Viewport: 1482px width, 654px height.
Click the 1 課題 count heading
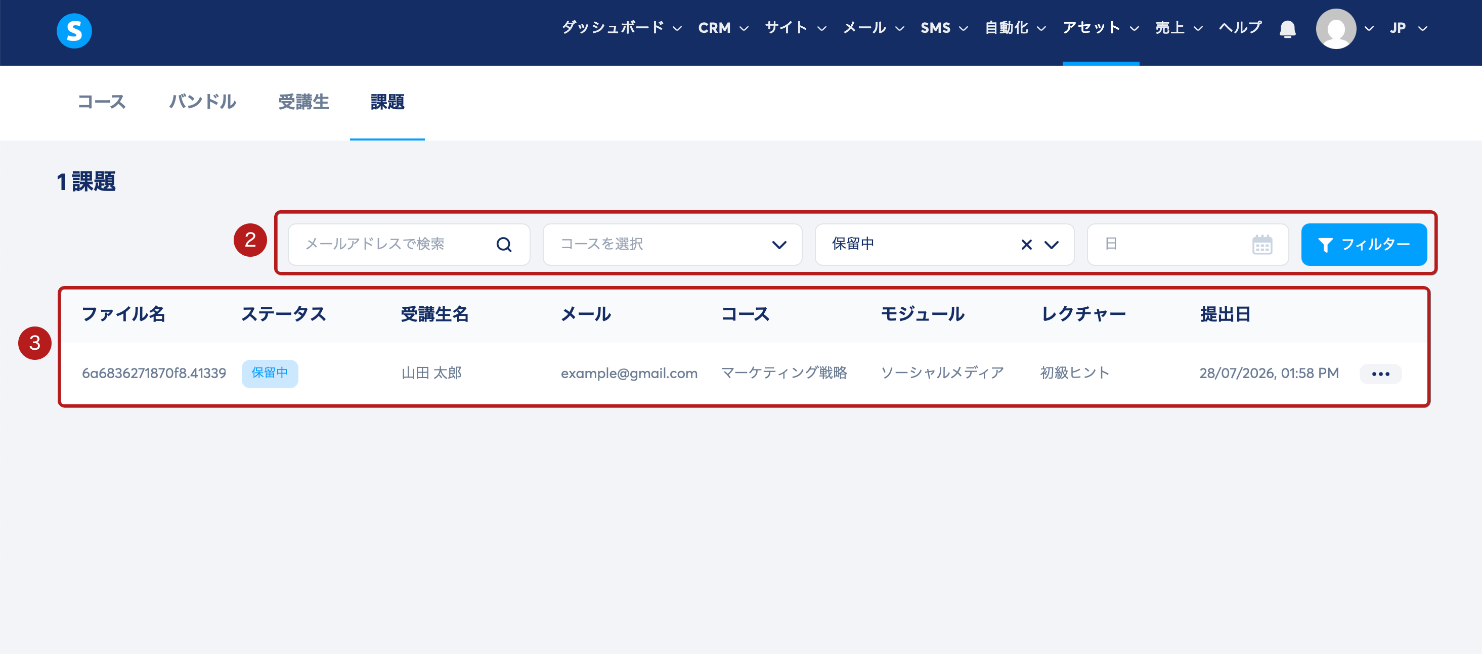pos(86,181)
